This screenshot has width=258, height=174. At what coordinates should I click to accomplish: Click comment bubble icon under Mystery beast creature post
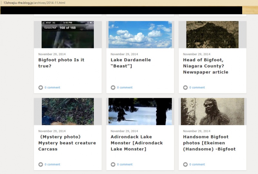(41, 164)
